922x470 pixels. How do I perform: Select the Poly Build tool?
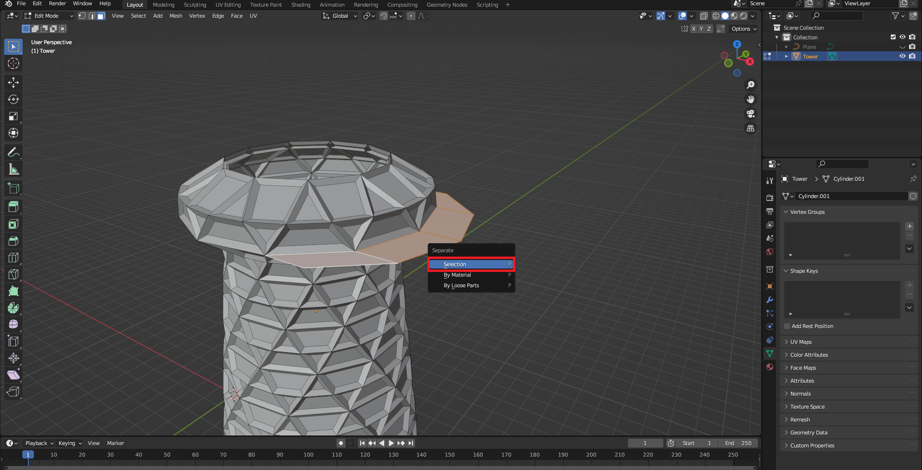13,291
